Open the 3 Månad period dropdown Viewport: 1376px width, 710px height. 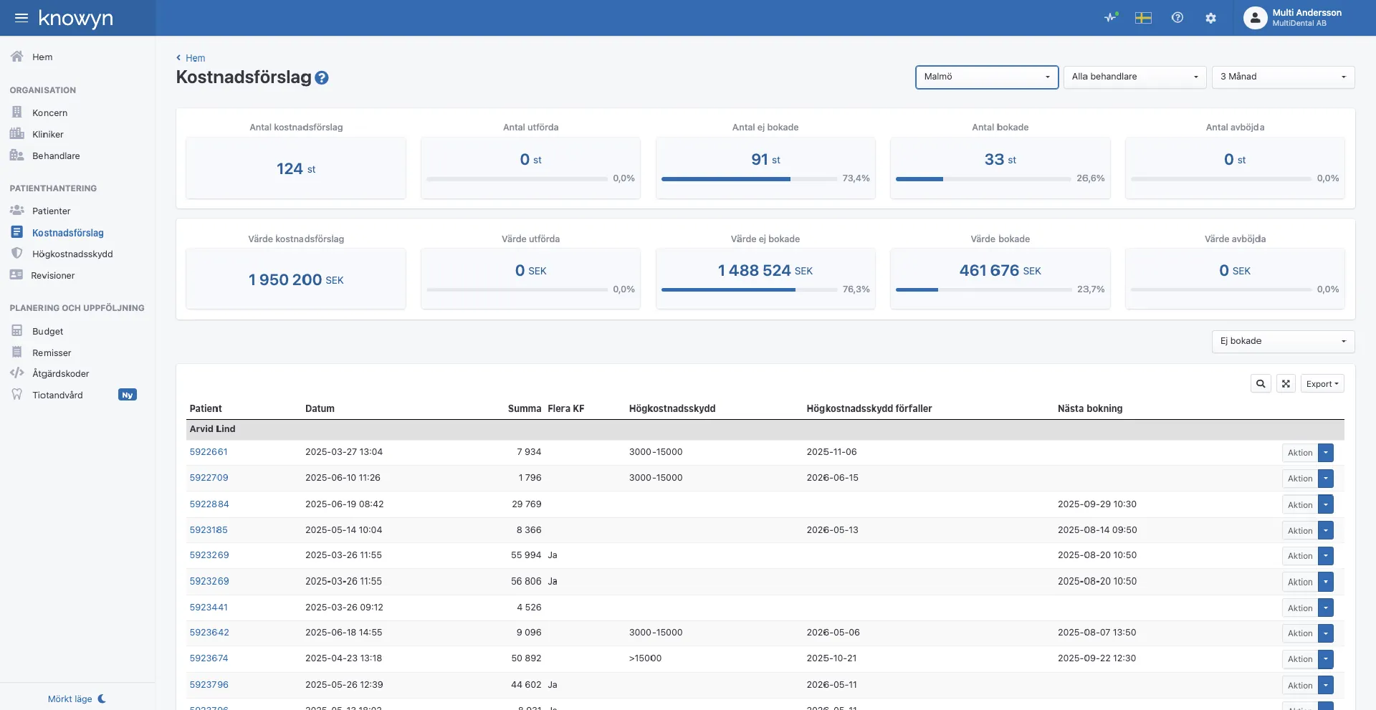[1283, 77]
